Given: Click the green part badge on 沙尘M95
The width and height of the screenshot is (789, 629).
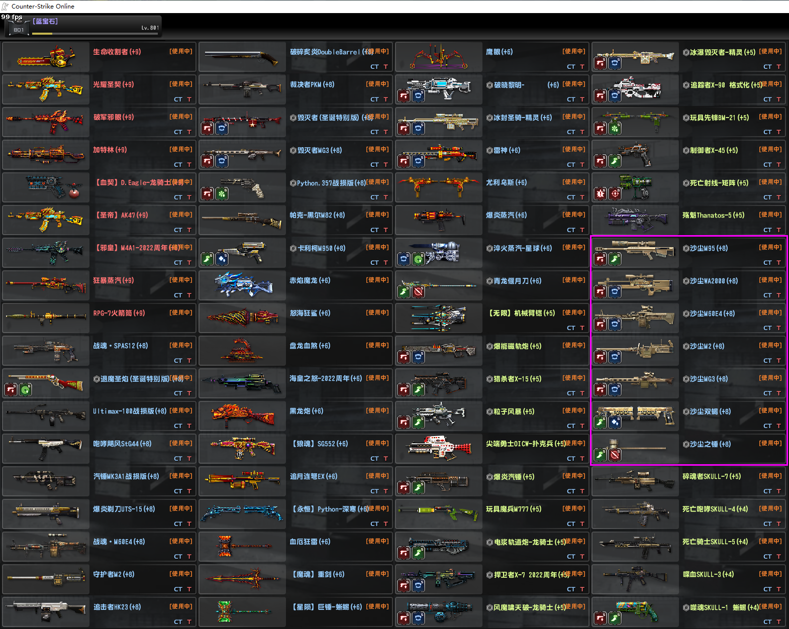Looking at the screenshot, I should (615, 259).
